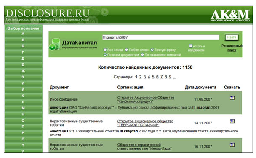Select letter 'С' in company list
Screen dimensions: 256x158
(23, 139)
